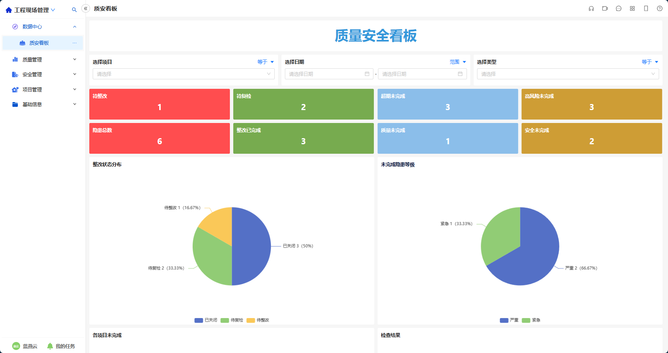Open the 选择项目 dropdown field

(x=184, y=74)
